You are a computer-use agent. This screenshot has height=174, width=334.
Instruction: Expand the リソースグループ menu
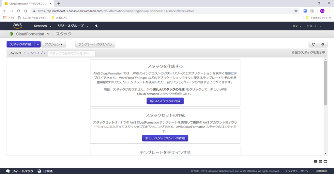pyautogui.click(x=73, y=26)
